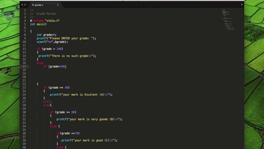Image resolution: width=264 pixels, height=149 pixels.
Task: Click the "your mark is good (C)" line
Action: click(90, 140)
